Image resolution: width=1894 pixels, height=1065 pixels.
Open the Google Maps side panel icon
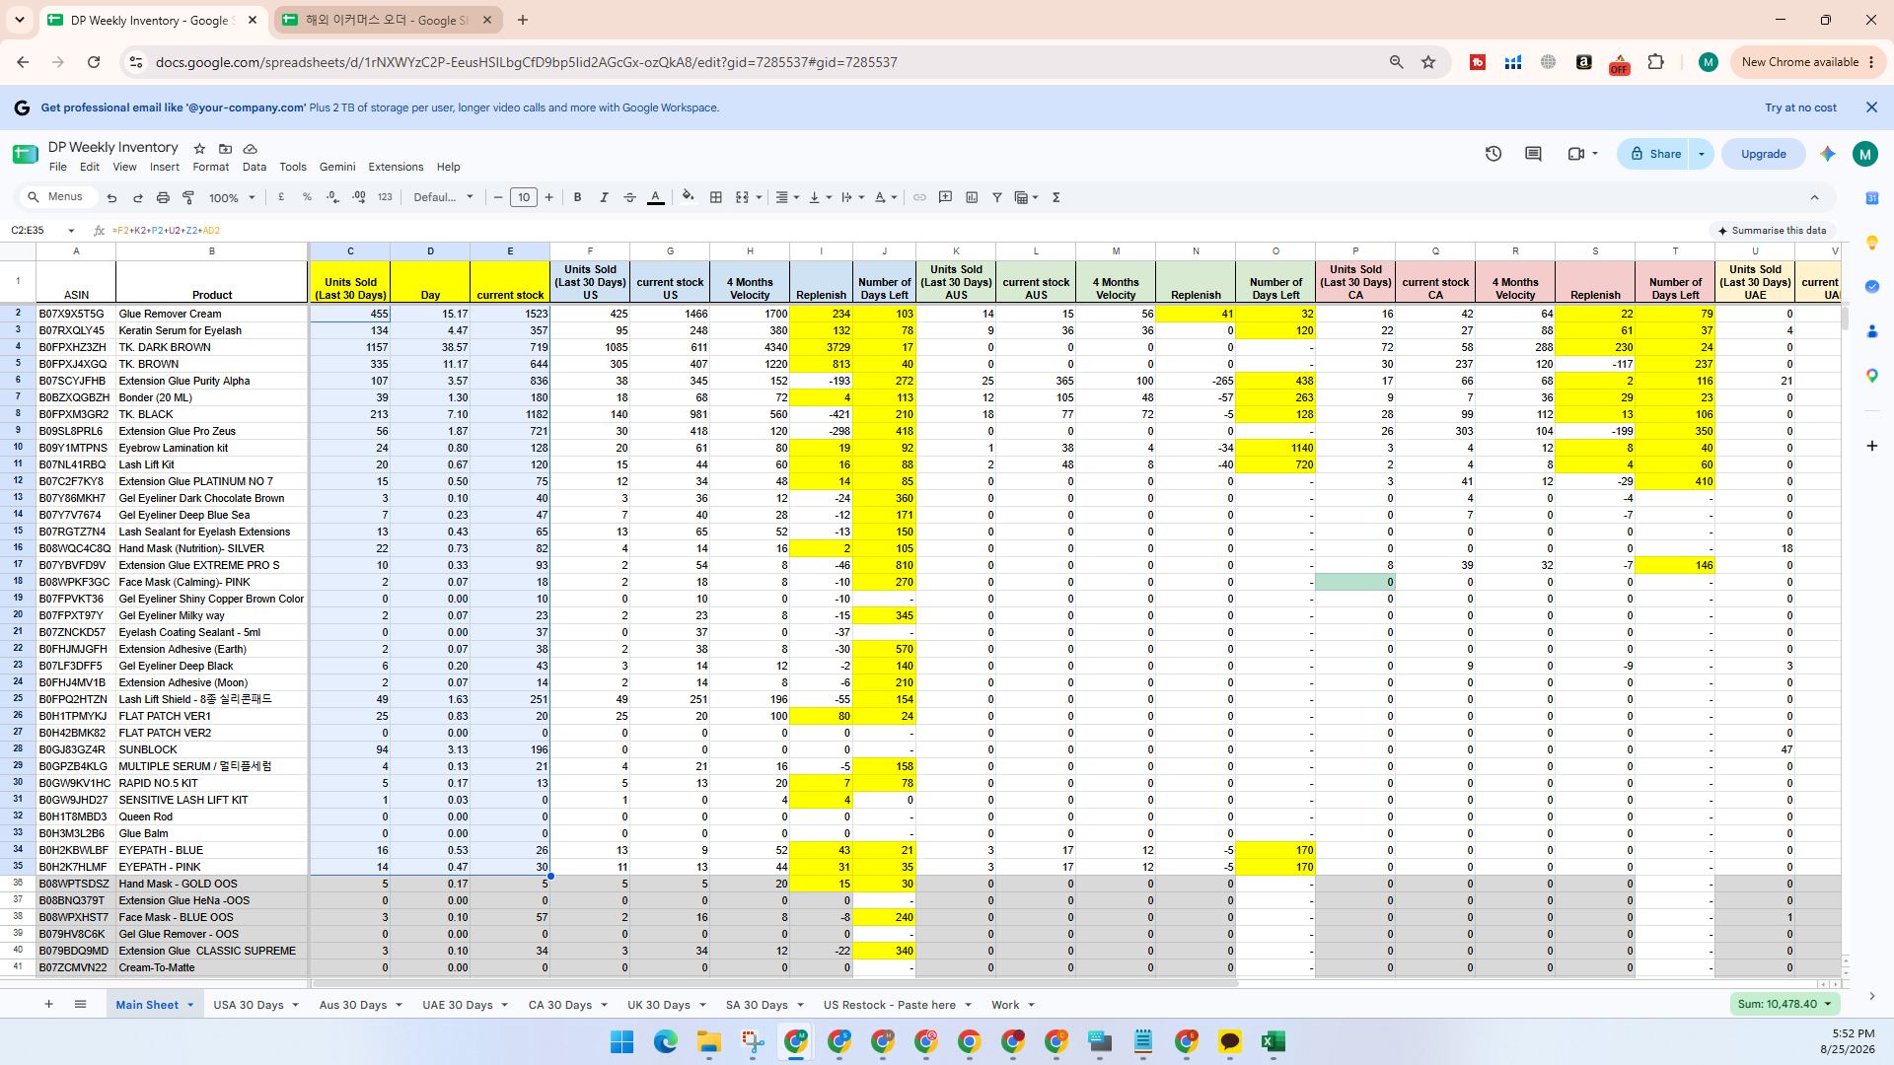[x=1871, y=376]
